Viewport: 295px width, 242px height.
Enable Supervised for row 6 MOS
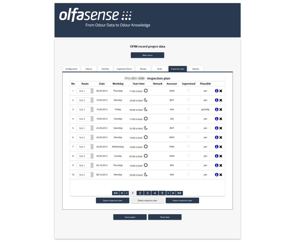(x=188, y=137)
